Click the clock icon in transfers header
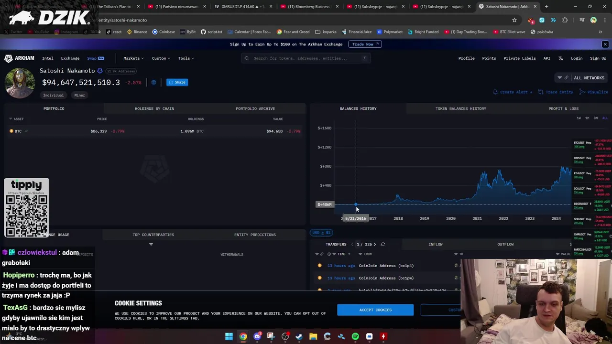 tap(328, 254)
